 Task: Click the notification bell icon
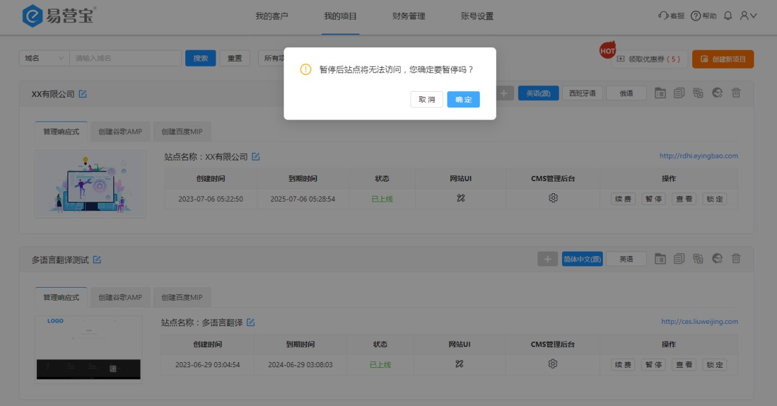(728, 16)
